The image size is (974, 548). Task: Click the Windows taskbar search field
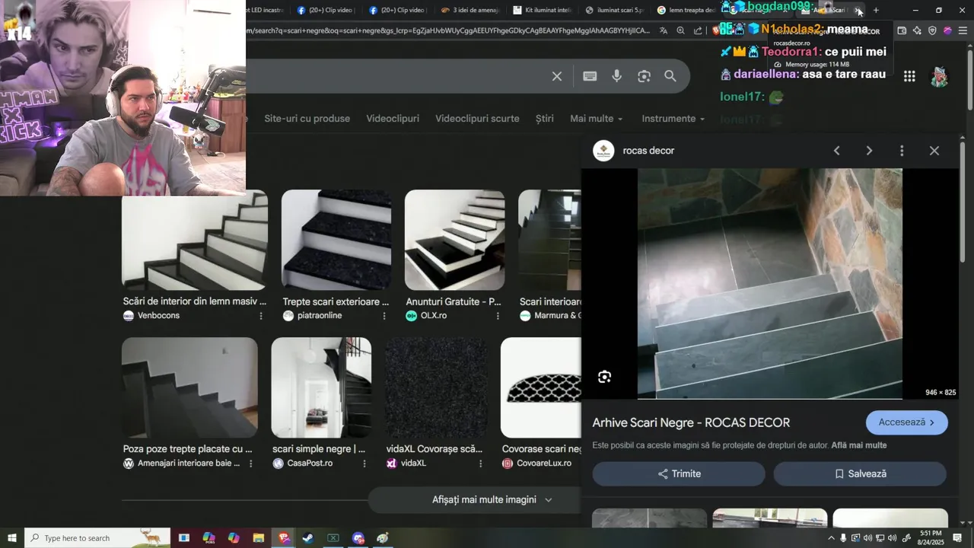97,538
